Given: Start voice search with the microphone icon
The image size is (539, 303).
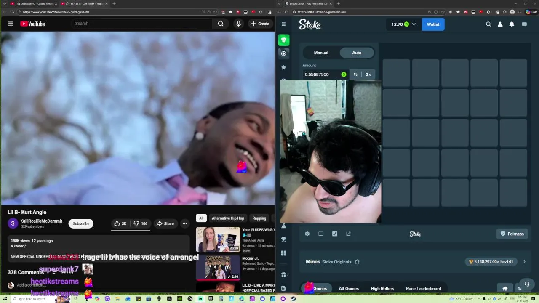Looking at the screenshot, I should pos(238,24).
